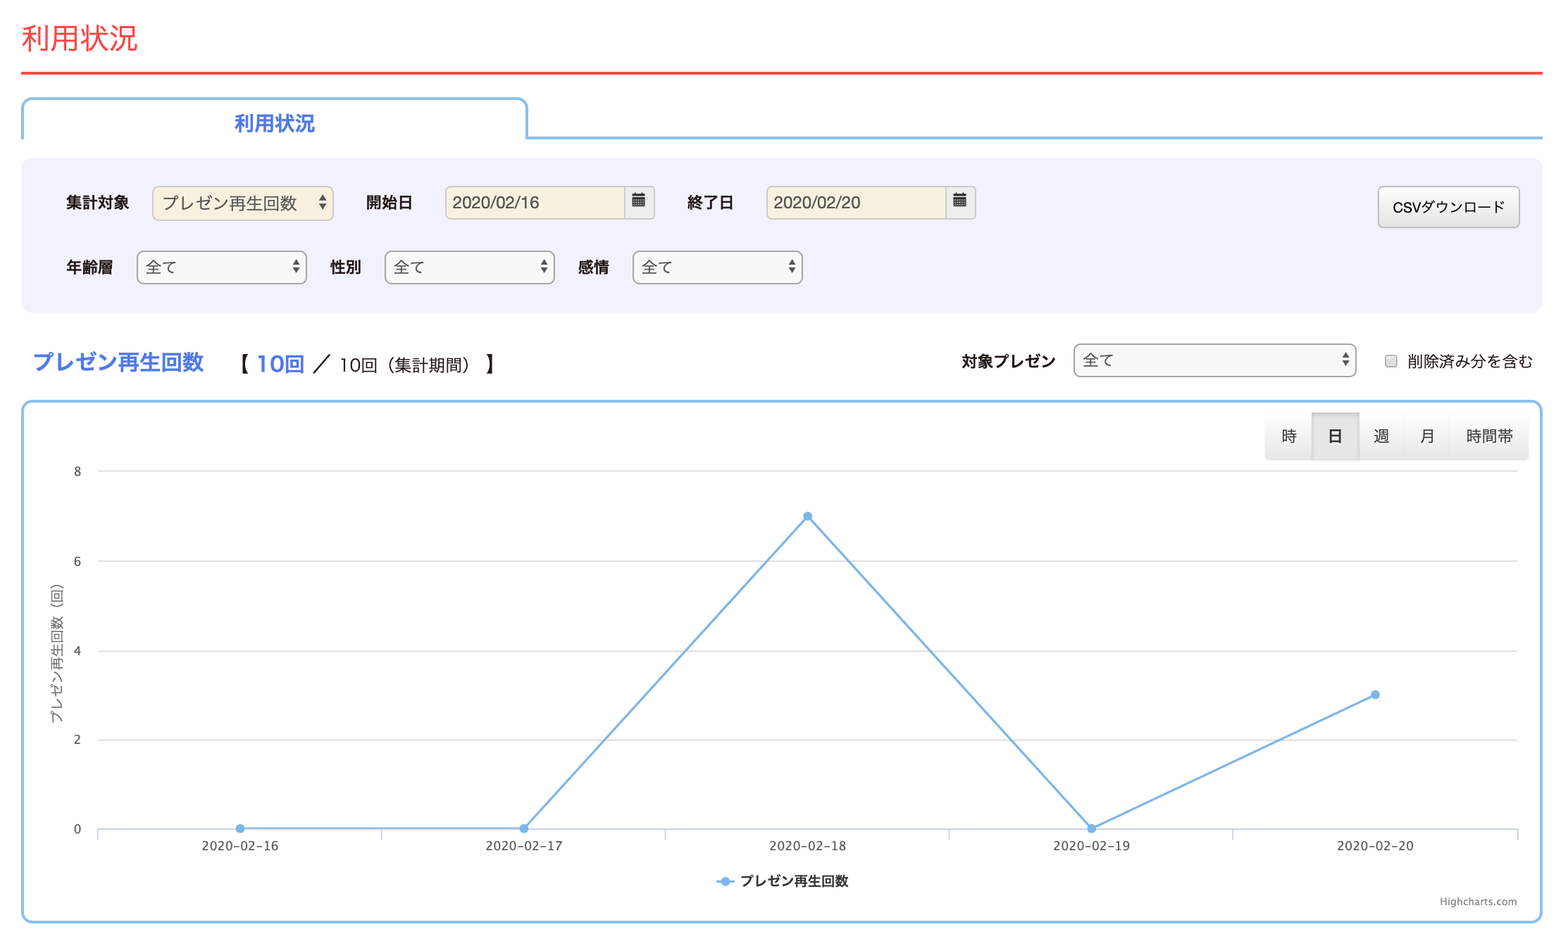The height and width of the screenshot is (946, 1568).
Task: Open the end date calendar picker
Action: pos(960,202)
